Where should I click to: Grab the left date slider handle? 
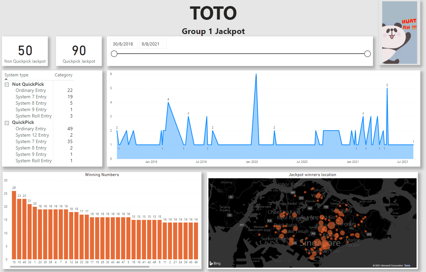click(114, 54)
